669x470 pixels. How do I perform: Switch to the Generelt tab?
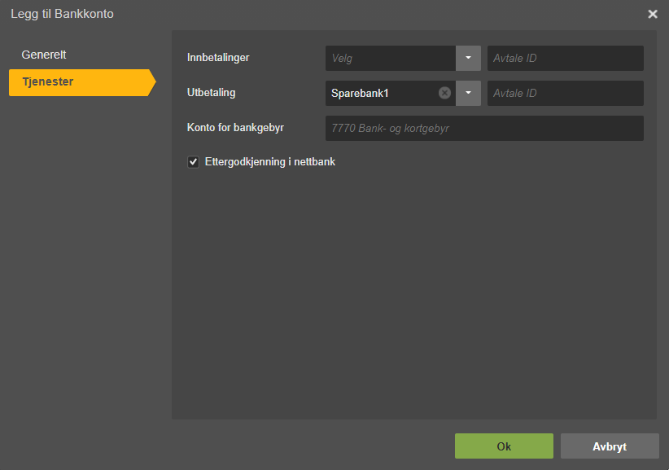tap(44, 55)
